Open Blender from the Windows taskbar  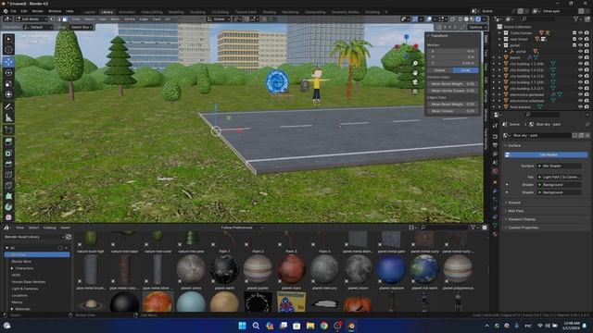click(351, 326)
